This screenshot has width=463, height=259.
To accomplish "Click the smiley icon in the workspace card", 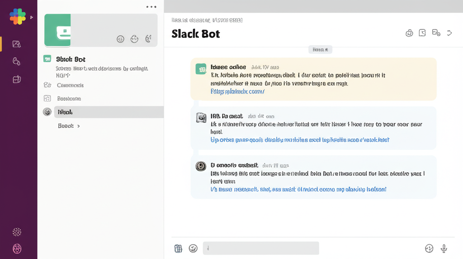I will [x=120, y=39].
